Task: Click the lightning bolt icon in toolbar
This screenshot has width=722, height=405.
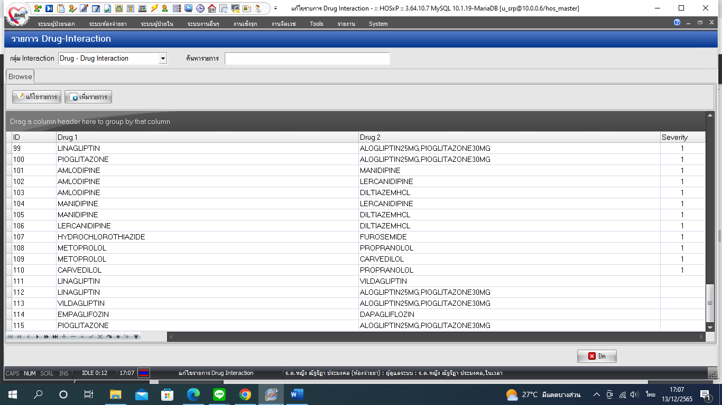Action: click(x=154, y=8)
